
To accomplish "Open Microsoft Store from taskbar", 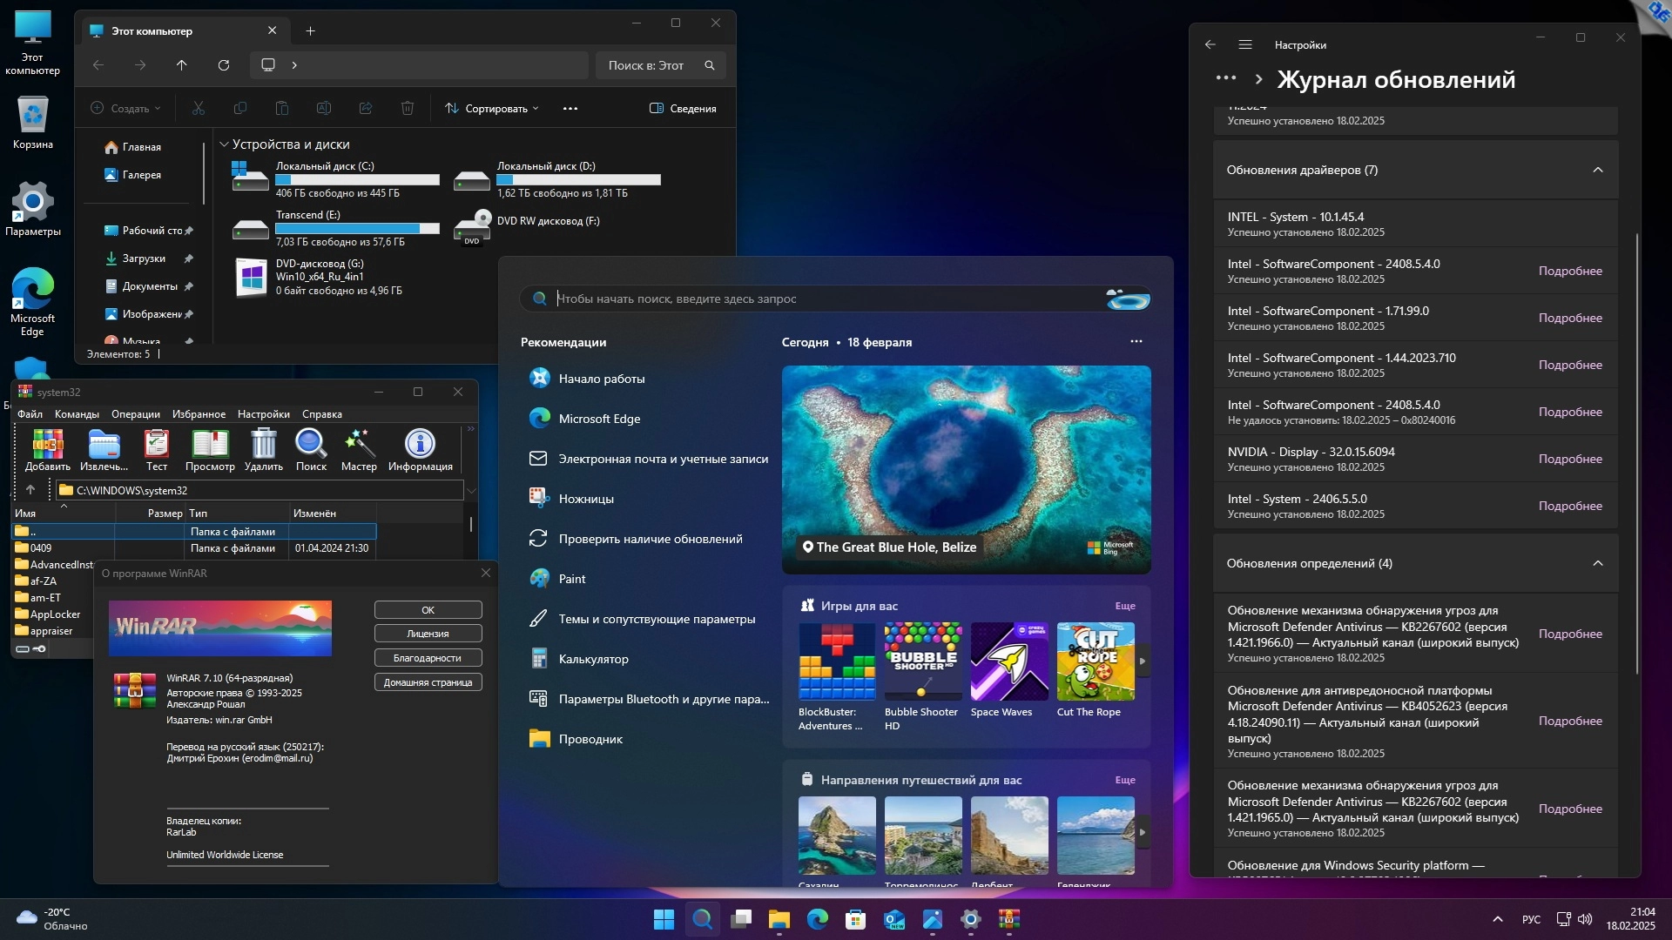I will point(855,919).
